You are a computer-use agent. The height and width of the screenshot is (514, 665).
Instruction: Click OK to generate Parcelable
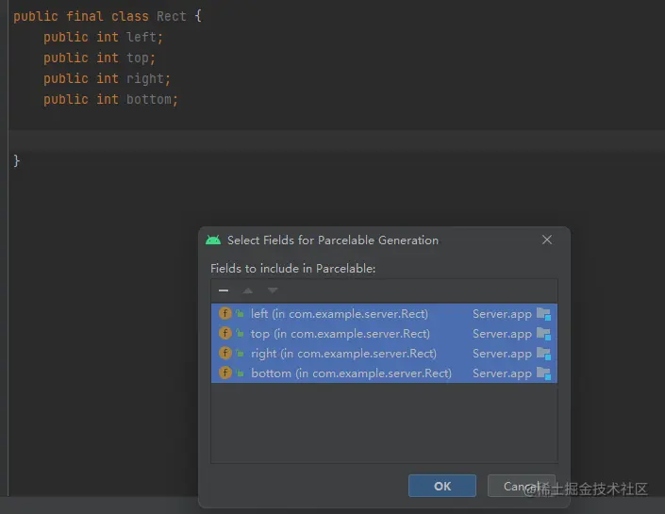(x=442, y=486)
